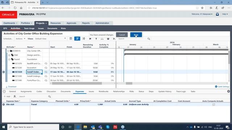
Task: Click the row gear icon for EC1320
Action: click(x=4, y=72)
